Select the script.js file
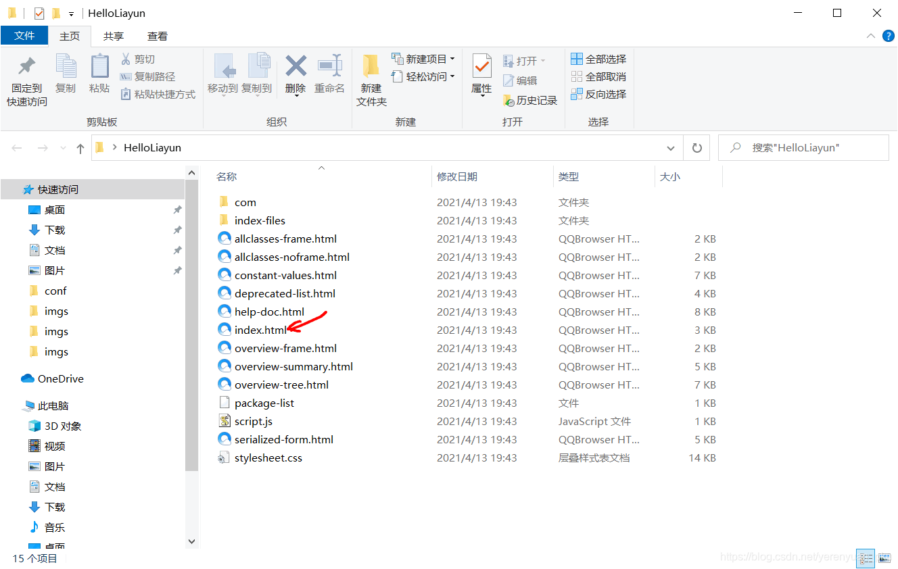Image resolution: width=898 pixels, height=569 pixels. click(254, 421)
